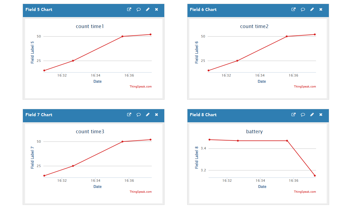
Task: Click 'Field Label 6' axis label
Action: coord(197,52)
